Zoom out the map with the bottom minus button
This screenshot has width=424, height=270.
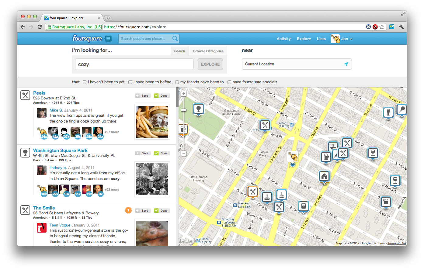[x=184, y=153]
